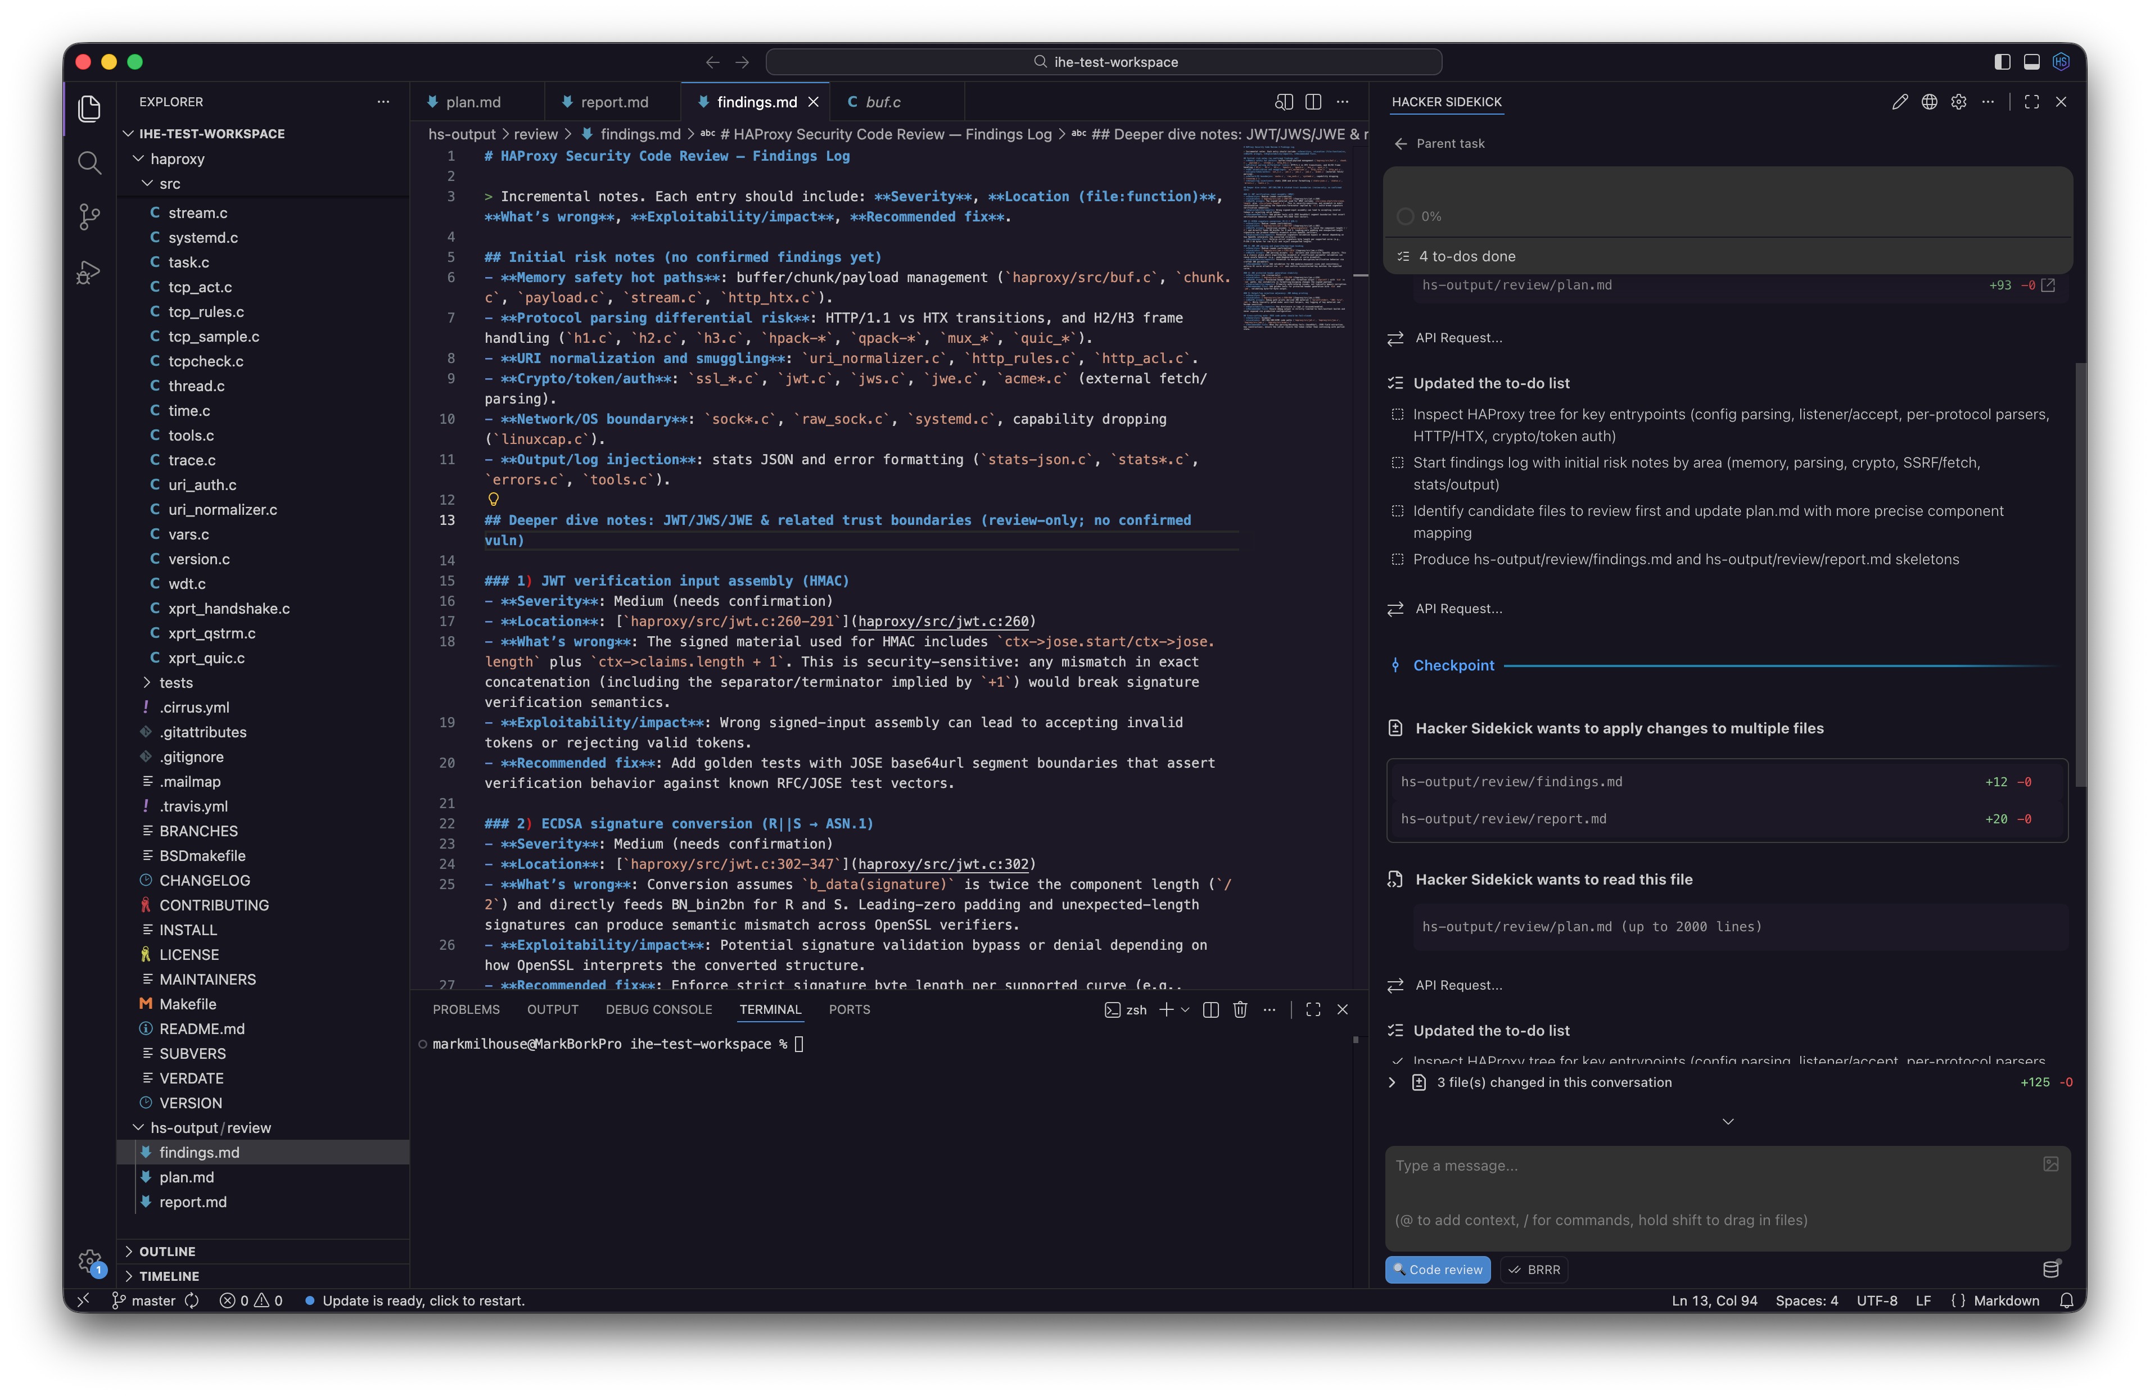Kill terminal with trash icon
Viewport: 2150px width, 1396px height.
tap(1240, 1009)
